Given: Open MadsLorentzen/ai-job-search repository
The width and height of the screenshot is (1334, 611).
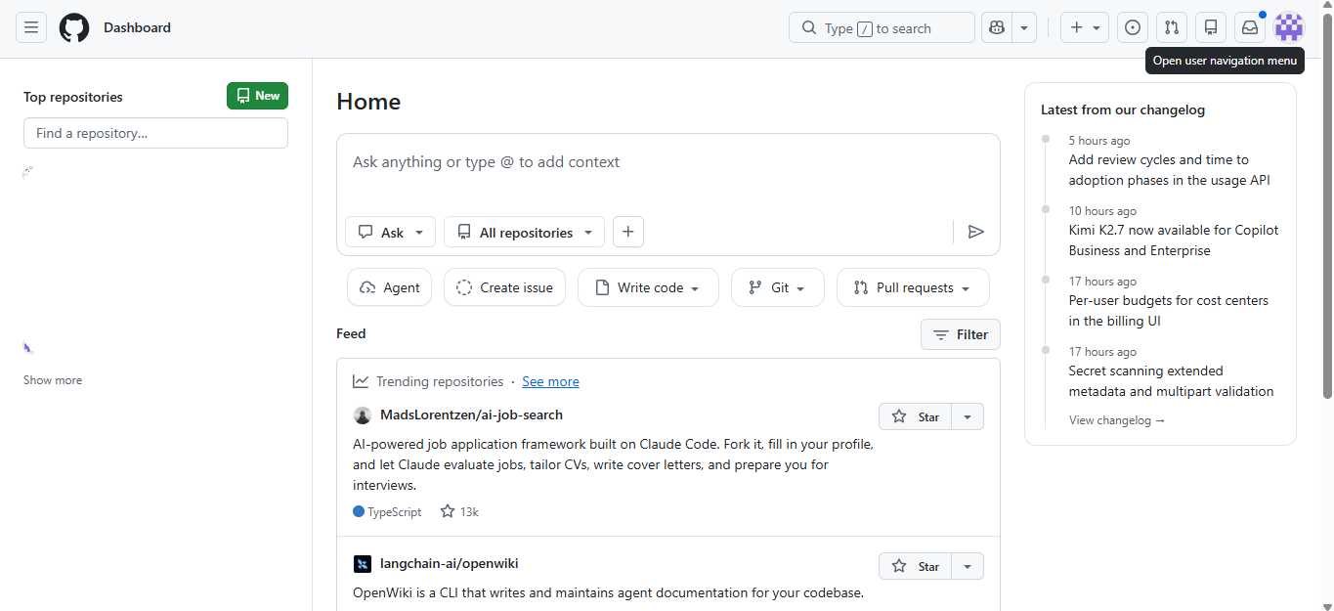Looking at the screenshot, I should (471, 415).
